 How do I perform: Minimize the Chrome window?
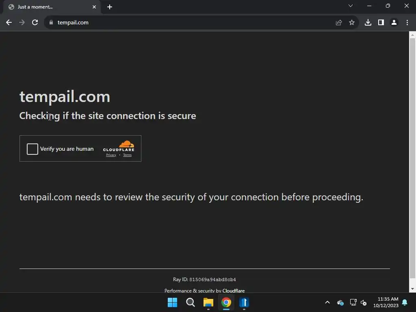[x=369, y=6]
